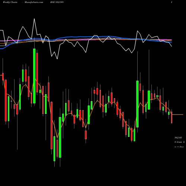This screenshot has height=186, width=186.
Task: Click the last red candlestick at chart right
Action: (171, 118)
